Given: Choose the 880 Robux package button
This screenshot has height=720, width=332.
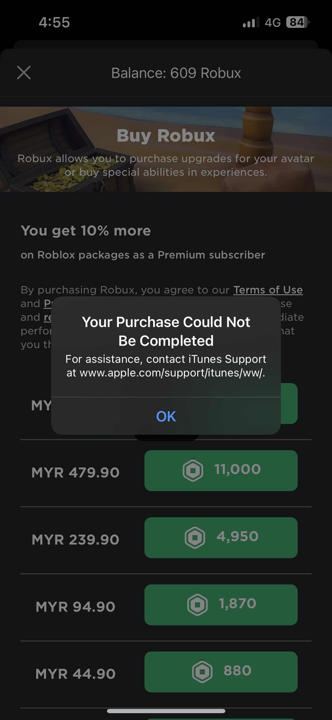Looking at the screenshot, I should (221, 672).
